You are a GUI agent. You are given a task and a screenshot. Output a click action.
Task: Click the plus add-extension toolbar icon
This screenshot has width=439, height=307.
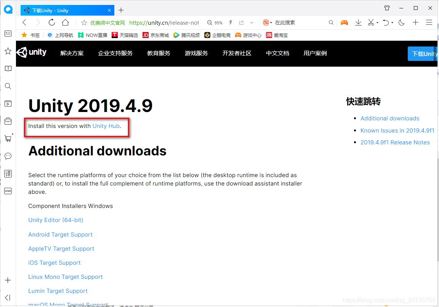415,23
